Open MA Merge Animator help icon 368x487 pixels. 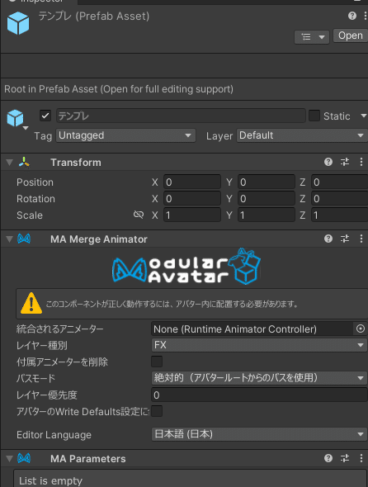point(328,239)
